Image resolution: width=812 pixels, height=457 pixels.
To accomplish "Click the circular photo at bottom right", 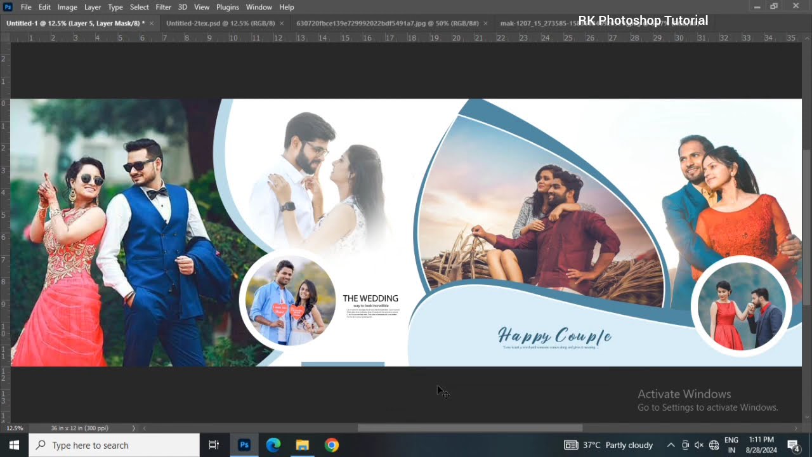I will pyautogui.click(x=741, y=307).
